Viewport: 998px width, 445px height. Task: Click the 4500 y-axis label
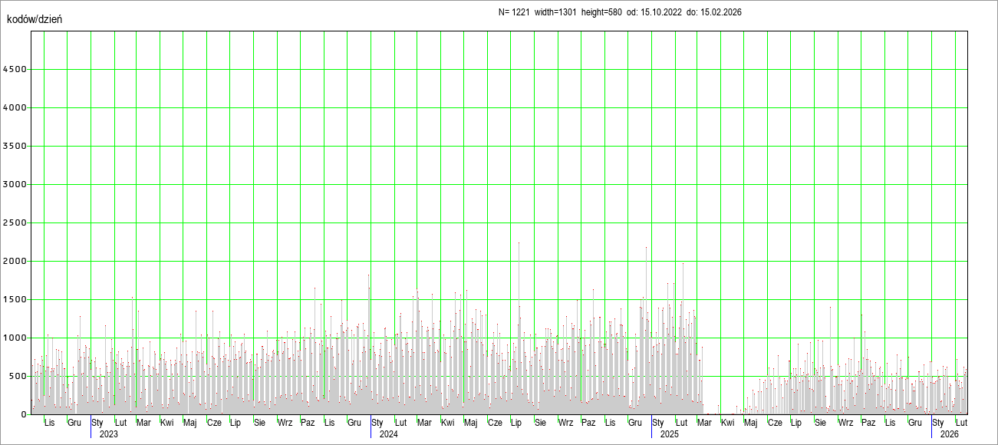[15, 70]
